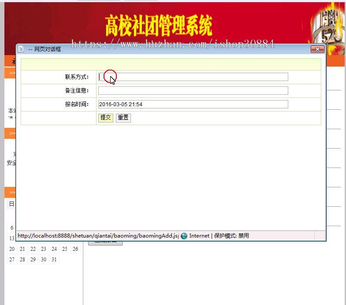The image size is (346, 305).
Task: Select calendar day 20 in background page
Action: (x=12, y=249)
